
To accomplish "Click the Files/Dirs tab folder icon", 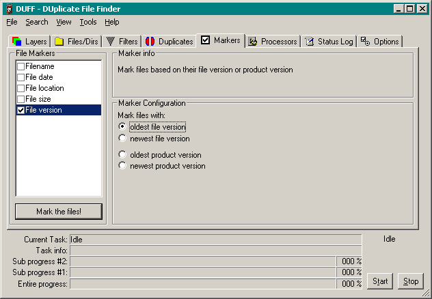I will tap(59, 42).
